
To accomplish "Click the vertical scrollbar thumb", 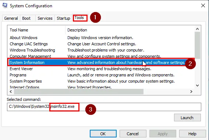I will (197, 45).
